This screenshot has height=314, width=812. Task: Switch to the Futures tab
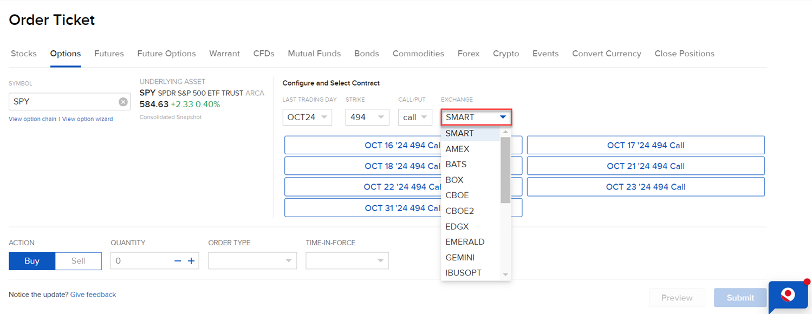(109, 53)
